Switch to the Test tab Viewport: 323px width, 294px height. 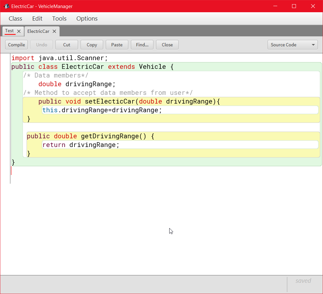(9, 31)
